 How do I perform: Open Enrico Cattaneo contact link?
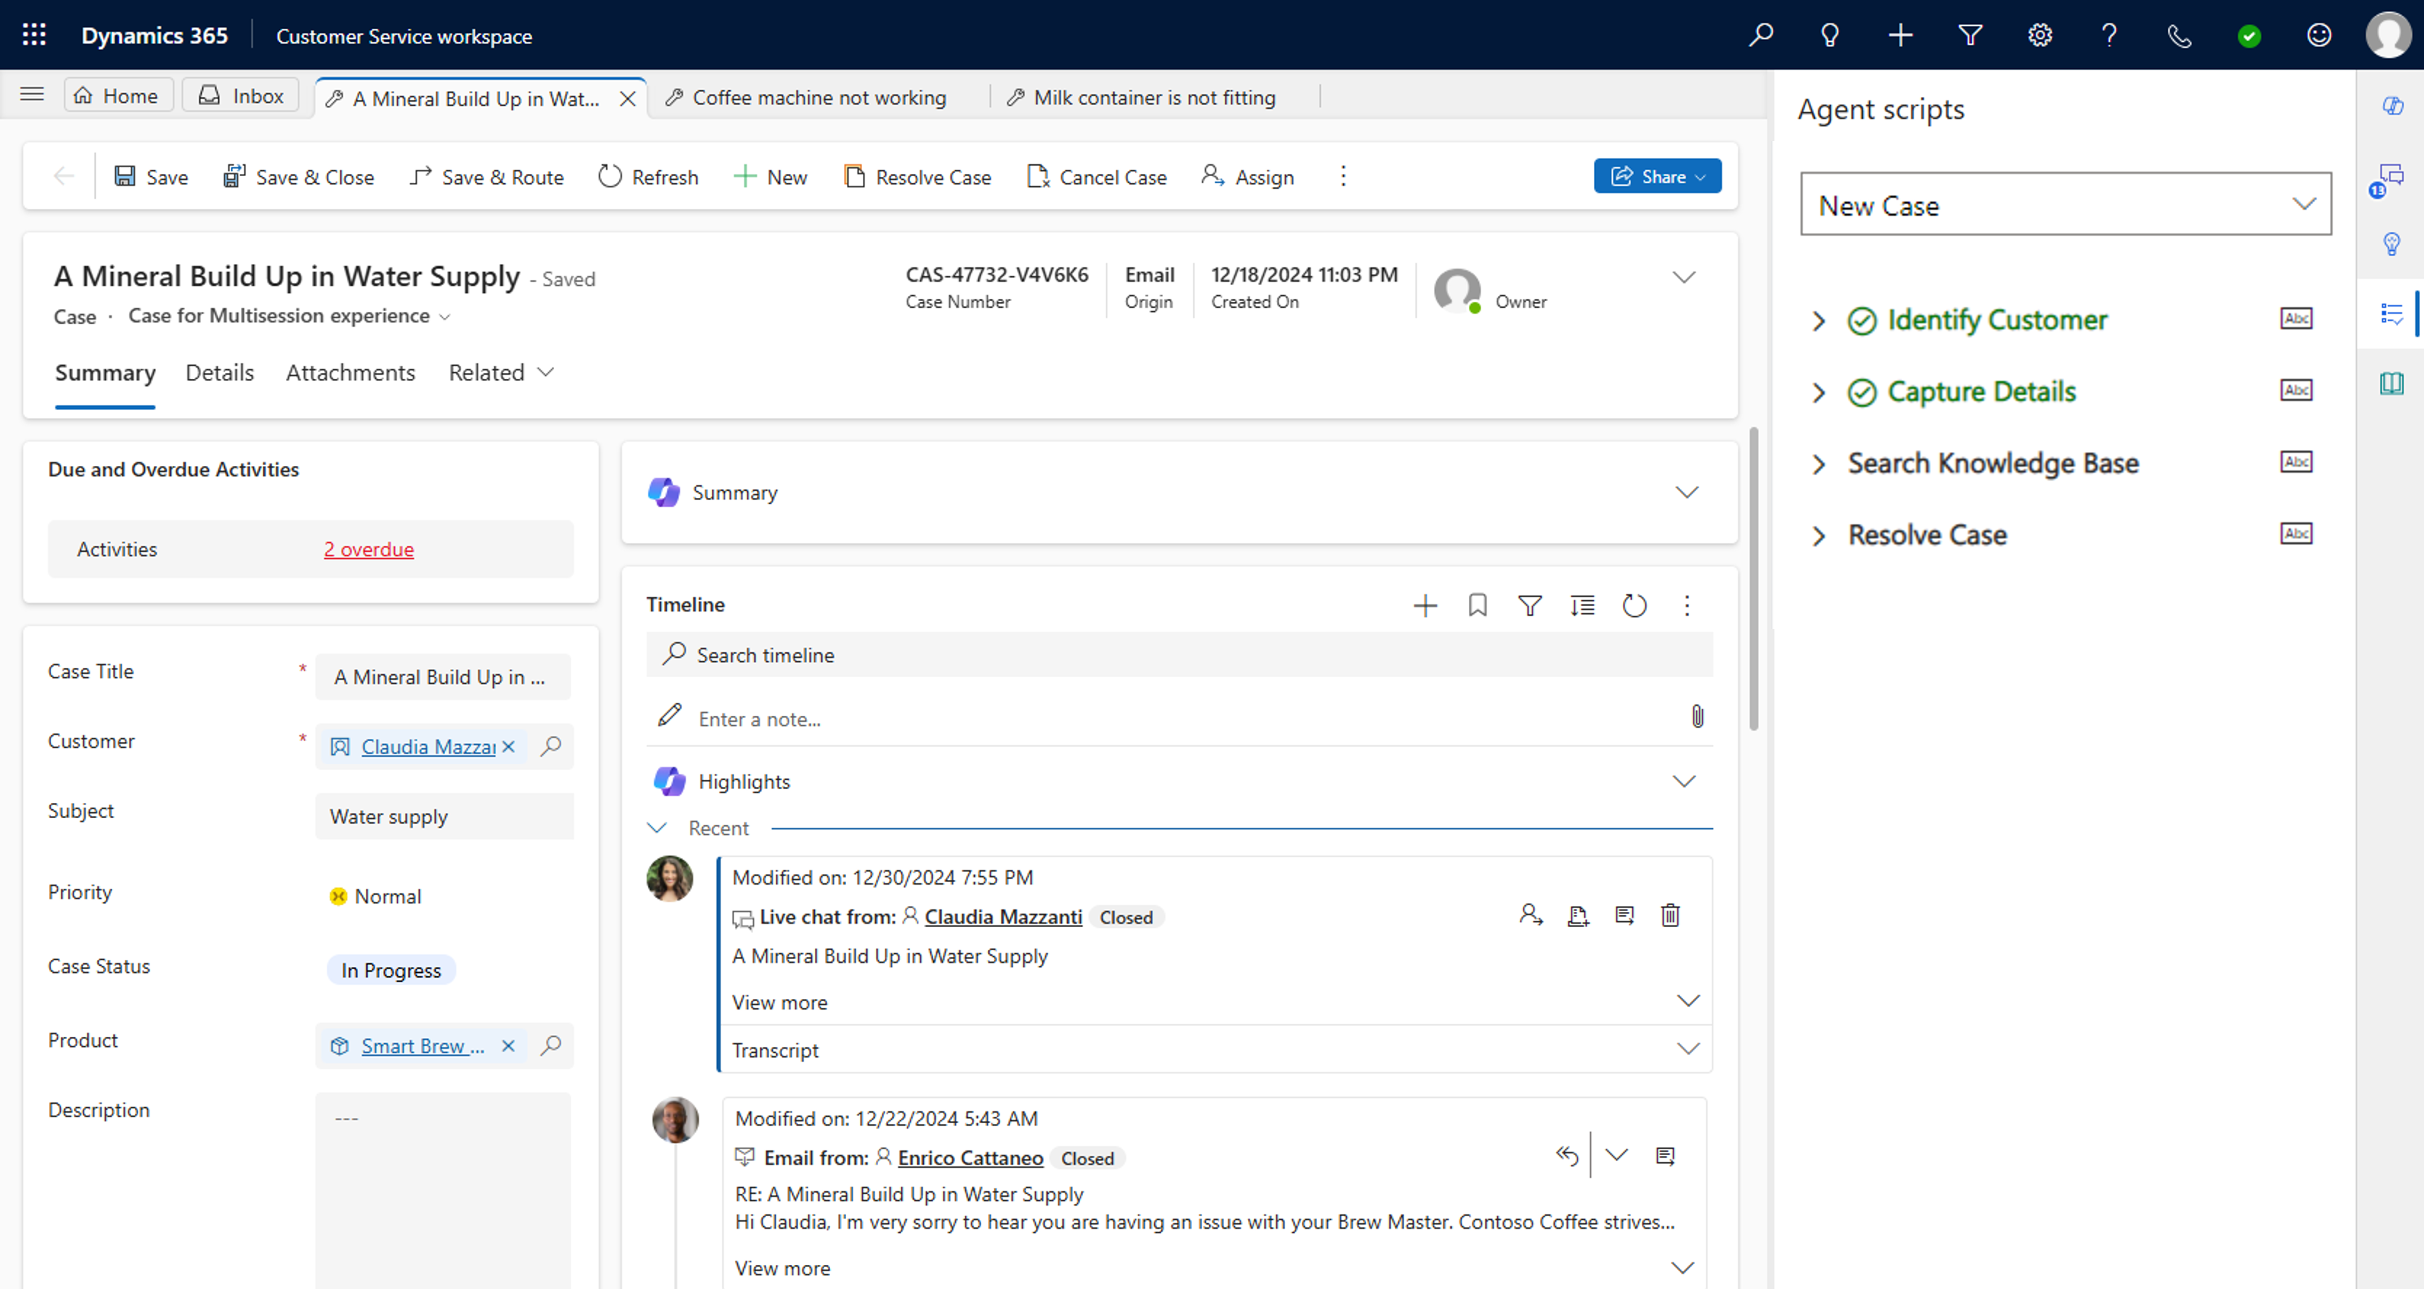click(x=970, y=1159)
